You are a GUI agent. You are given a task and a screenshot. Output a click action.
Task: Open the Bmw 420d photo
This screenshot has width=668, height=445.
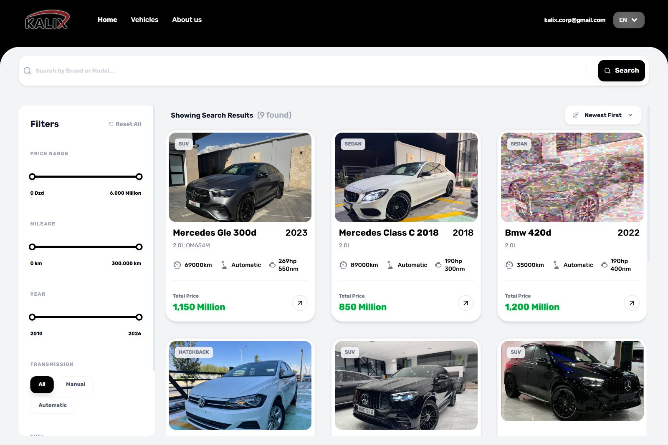pyautogui.click(x=572, y=177)
